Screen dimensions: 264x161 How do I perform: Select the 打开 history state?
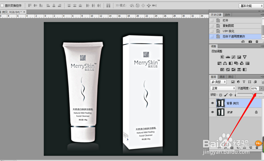(x=235, y=20)
